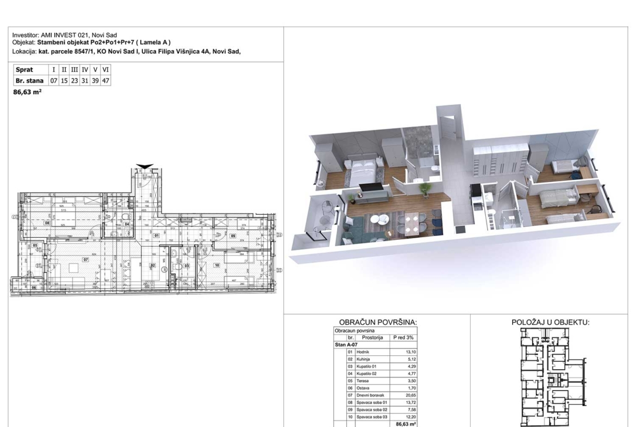
Task: Click the Hodnik row in area table
Action: 376,352
